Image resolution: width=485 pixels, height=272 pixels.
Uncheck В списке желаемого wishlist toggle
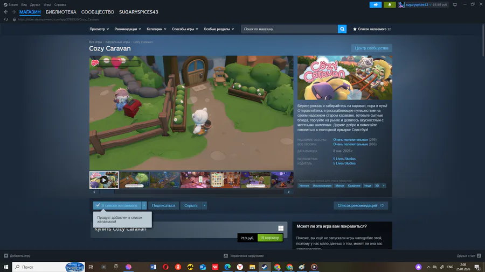[x=117, y=205]
